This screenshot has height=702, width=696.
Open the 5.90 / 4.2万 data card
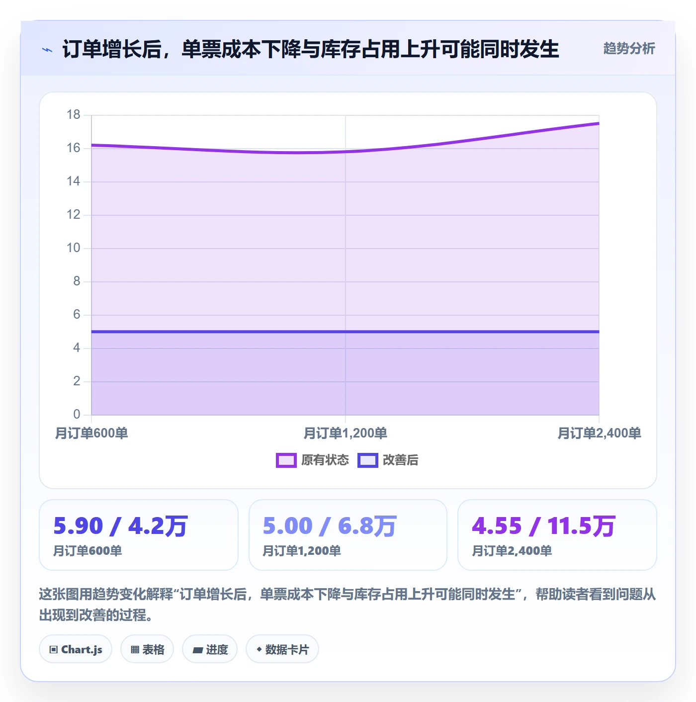(x=139, y=535)
